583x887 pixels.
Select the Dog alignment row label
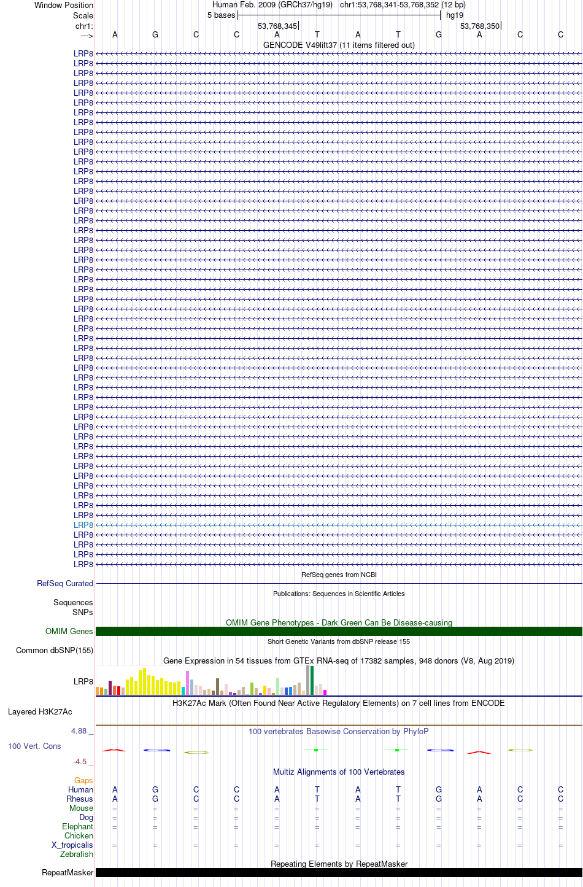pos(87,818)
